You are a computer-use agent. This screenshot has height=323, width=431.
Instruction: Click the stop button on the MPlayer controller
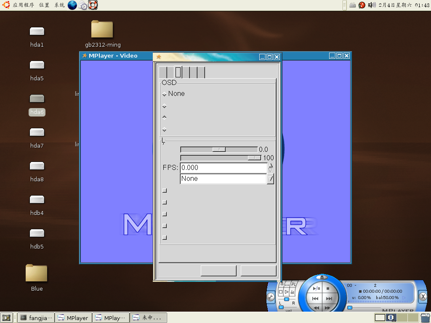[327, 289]
